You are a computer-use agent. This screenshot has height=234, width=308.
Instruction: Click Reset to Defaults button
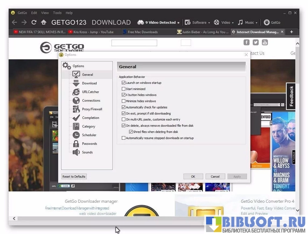[x=74, y=177]
